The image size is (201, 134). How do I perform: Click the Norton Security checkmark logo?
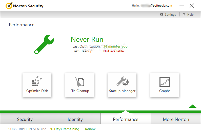[x=9, y=6]
